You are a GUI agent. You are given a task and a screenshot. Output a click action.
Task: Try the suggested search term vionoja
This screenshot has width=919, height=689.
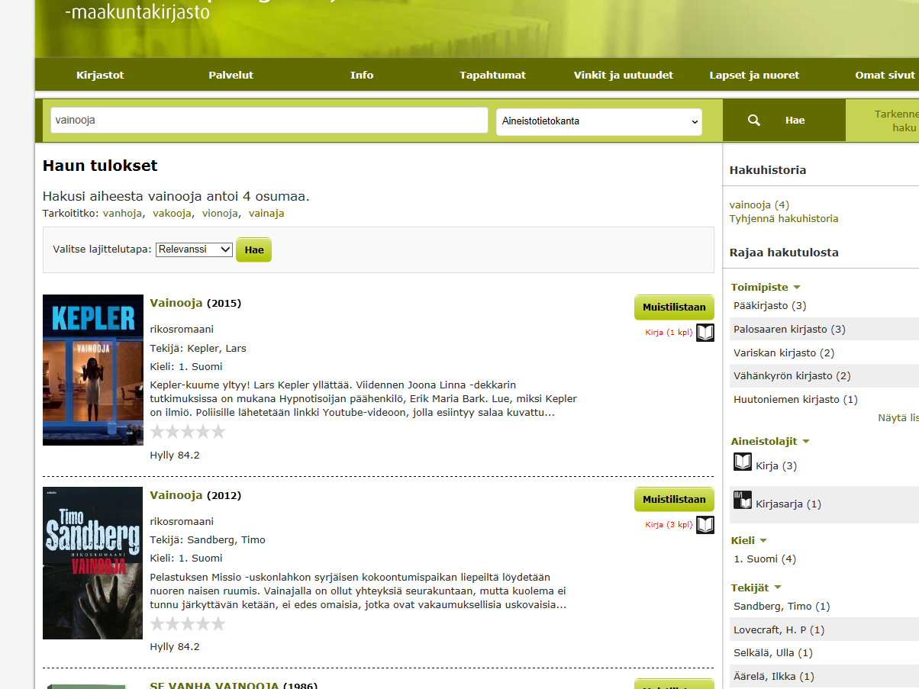[x=220, y=214]
